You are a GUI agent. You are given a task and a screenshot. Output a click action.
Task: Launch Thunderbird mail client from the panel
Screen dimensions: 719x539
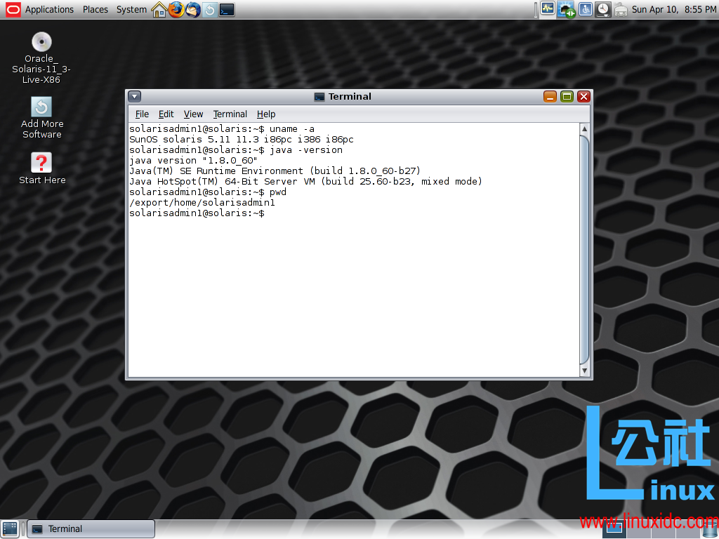tap(193, 9)
